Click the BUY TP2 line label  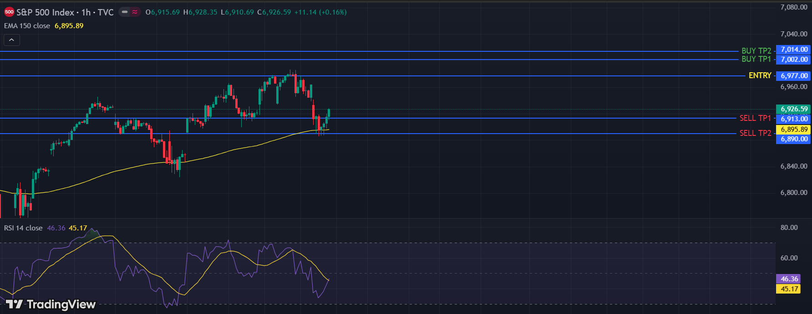click(756, 51)
